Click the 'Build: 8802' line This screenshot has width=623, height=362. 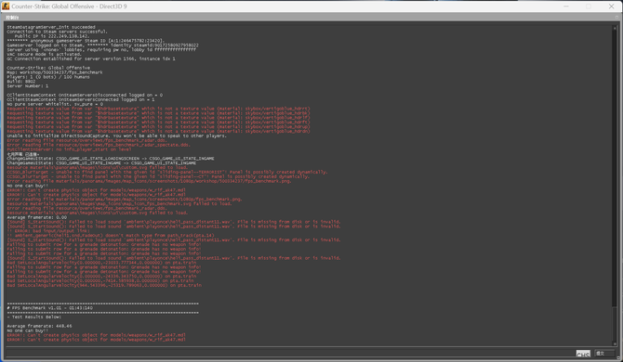coord(21,82)
